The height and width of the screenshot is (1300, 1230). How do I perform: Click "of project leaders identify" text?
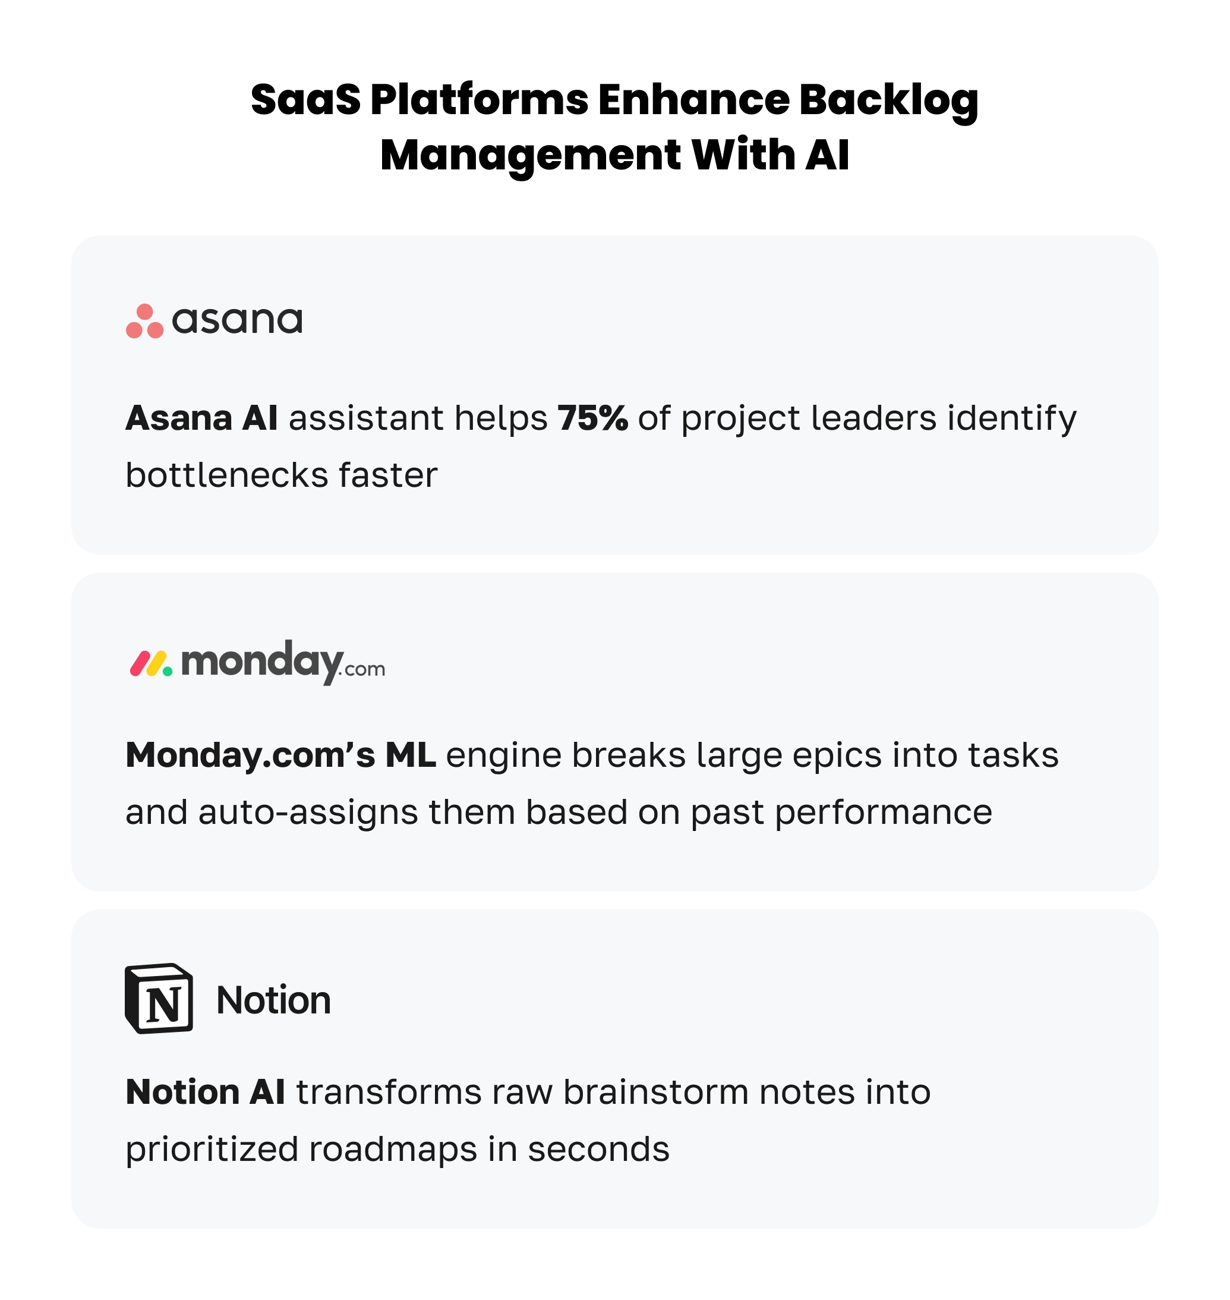[857, 418]
